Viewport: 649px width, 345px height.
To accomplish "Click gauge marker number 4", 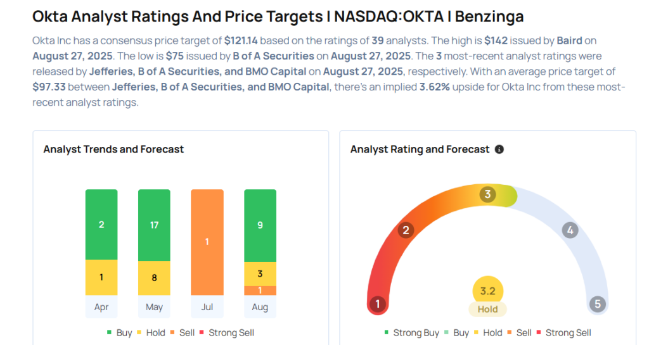I will (x=570, y=230).
